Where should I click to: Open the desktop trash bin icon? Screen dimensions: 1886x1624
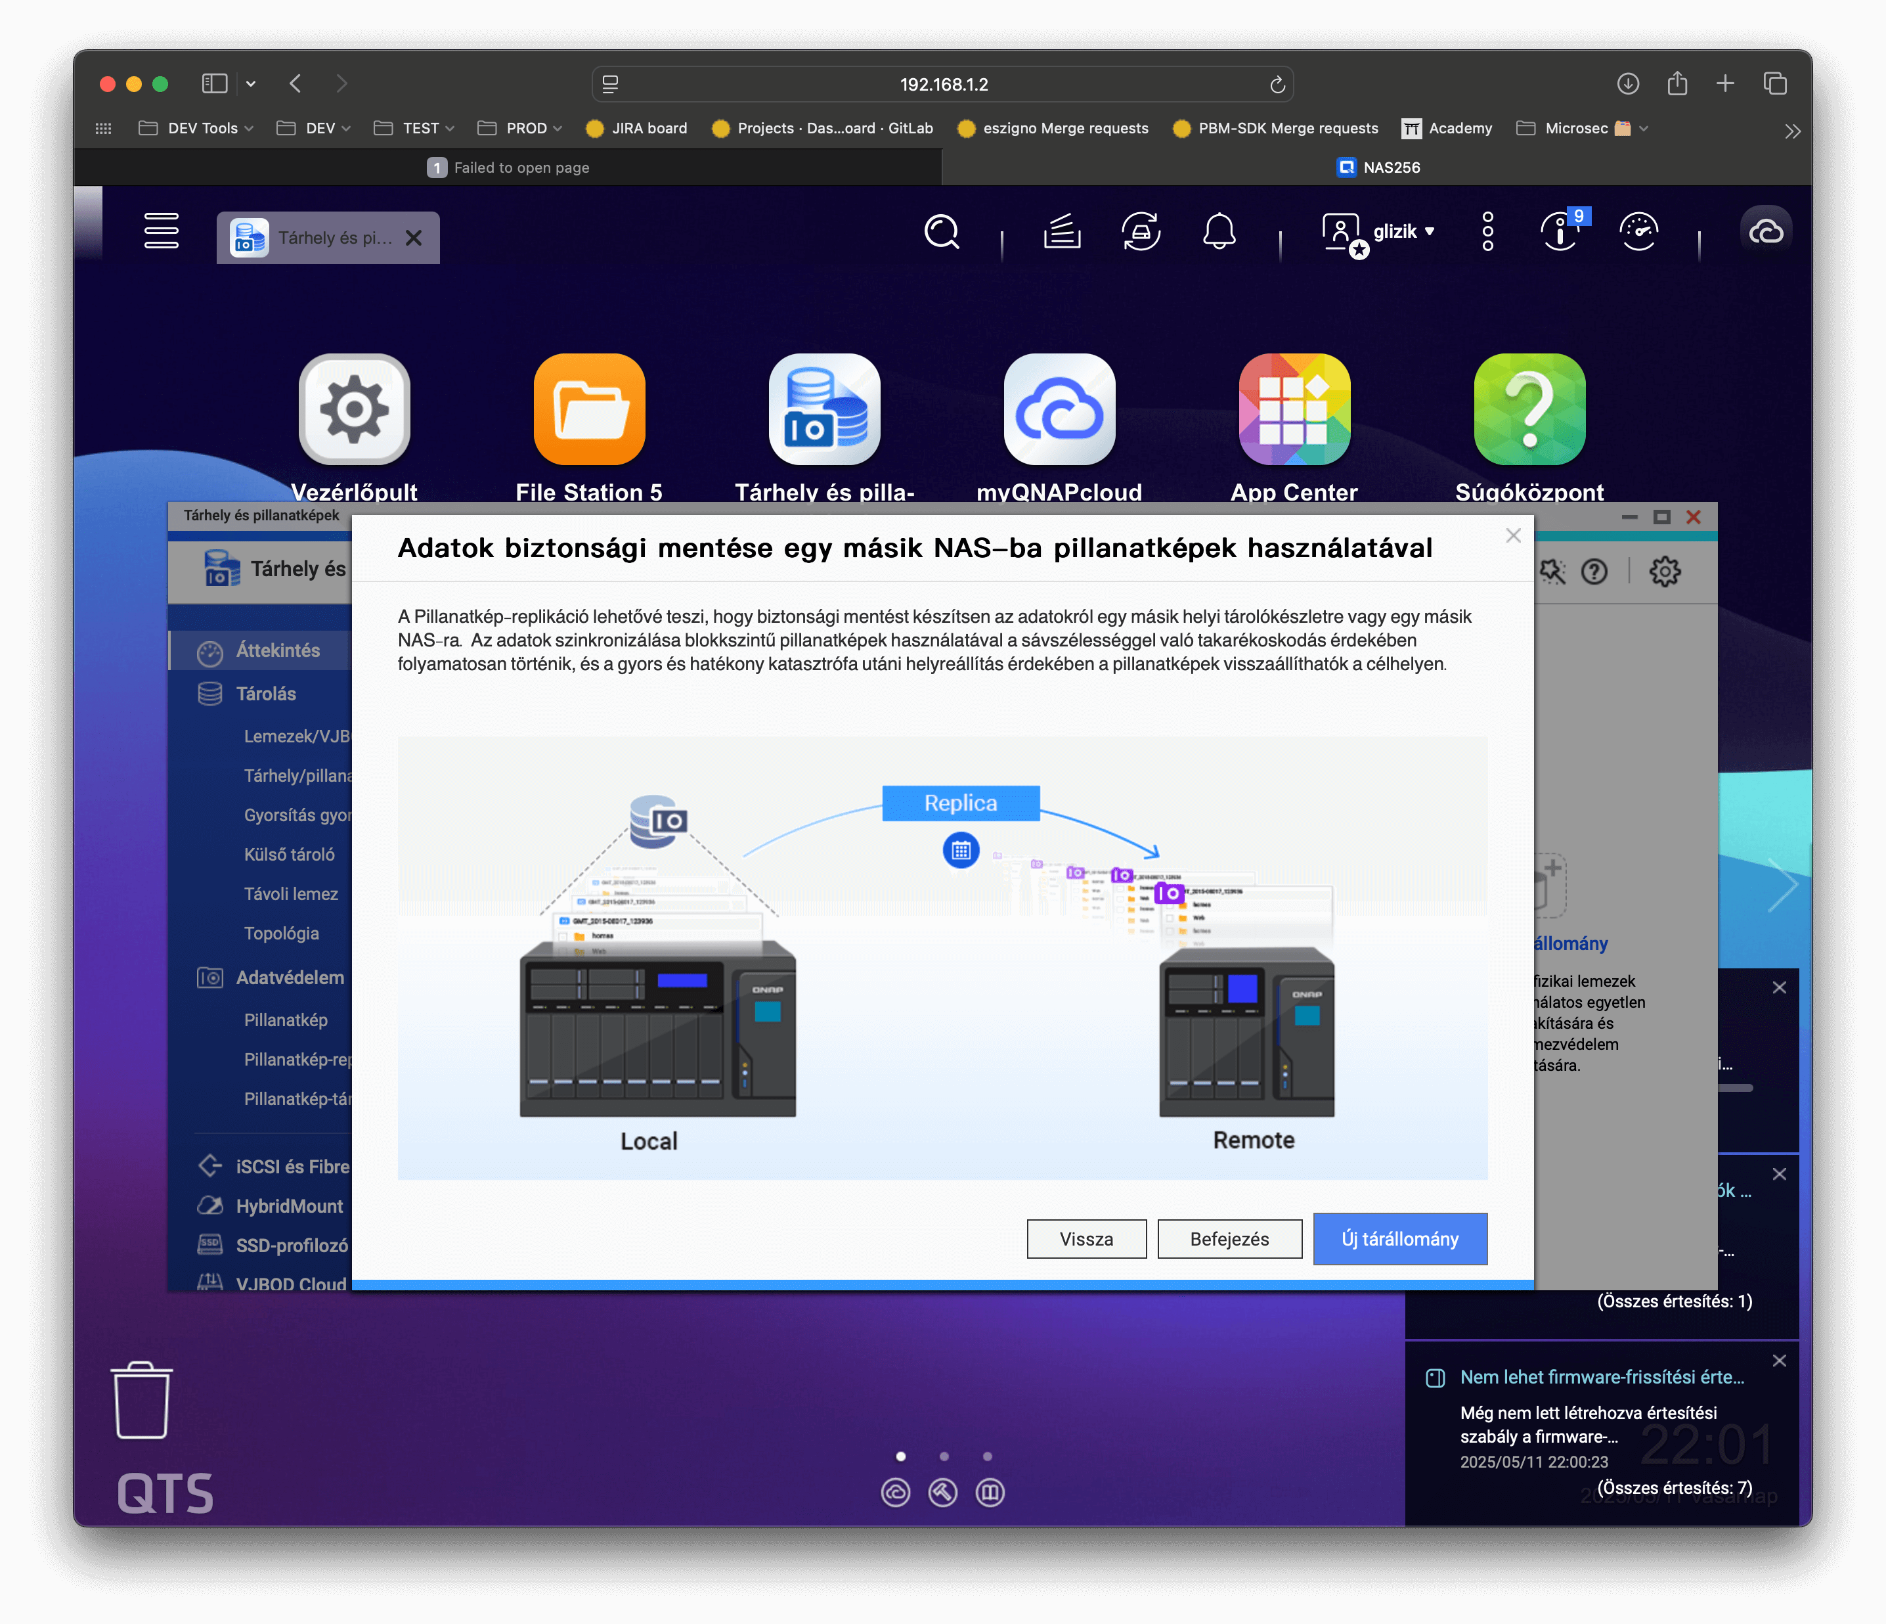coord(141,1400)
